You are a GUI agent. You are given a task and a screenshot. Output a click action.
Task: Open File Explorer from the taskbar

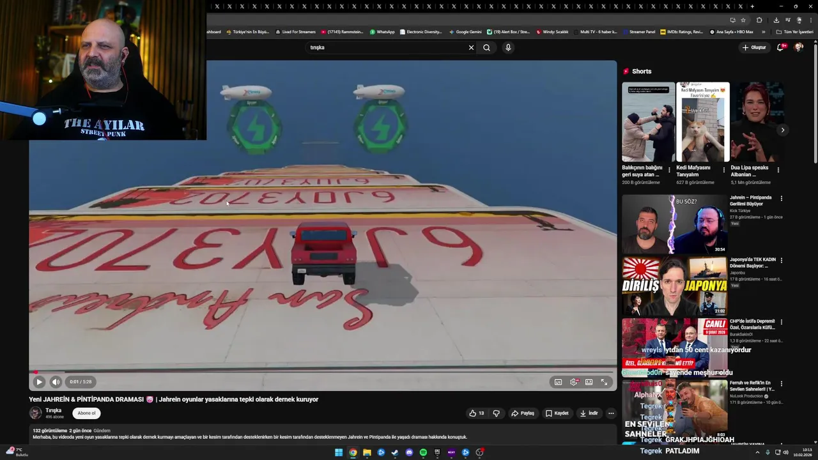[367, 452]
